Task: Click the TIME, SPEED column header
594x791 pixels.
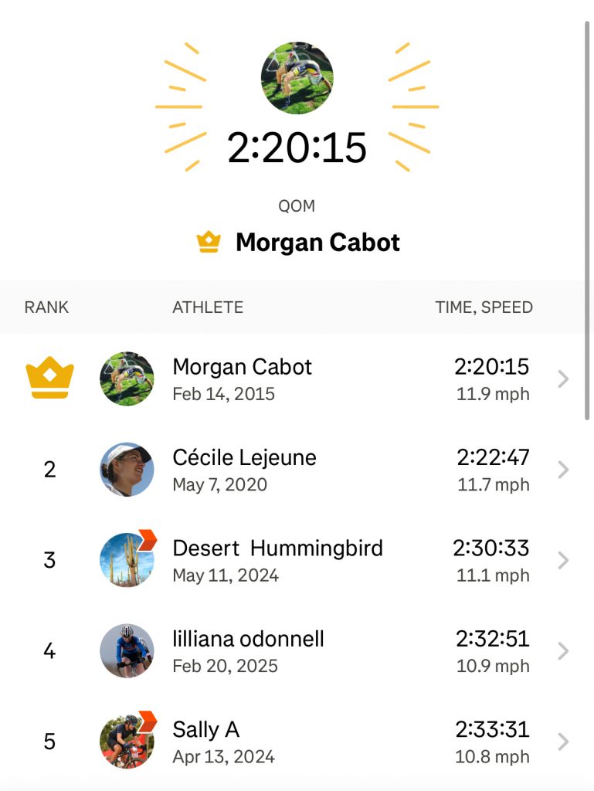Action: point(484,307)
